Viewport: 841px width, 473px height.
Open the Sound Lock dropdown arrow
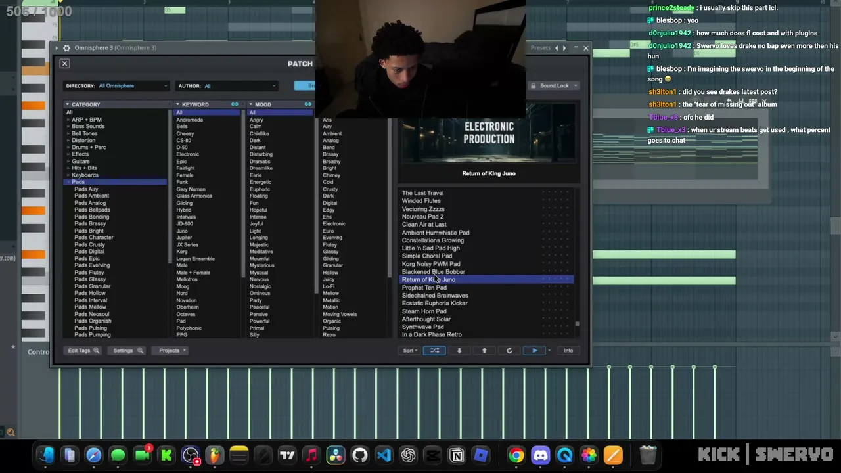pos(576,86)
